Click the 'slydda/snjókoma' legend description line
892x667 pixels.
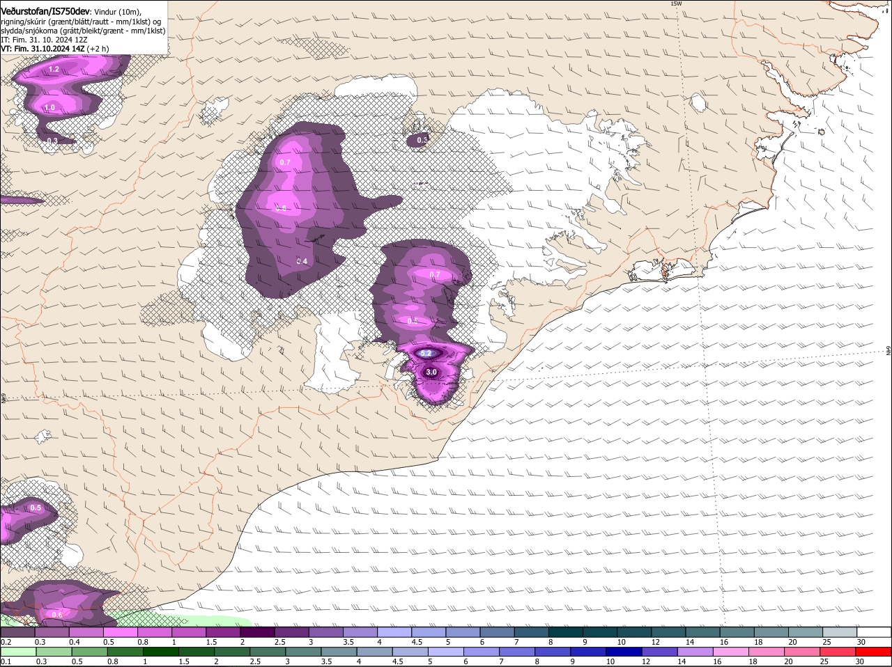pos(83,31)
